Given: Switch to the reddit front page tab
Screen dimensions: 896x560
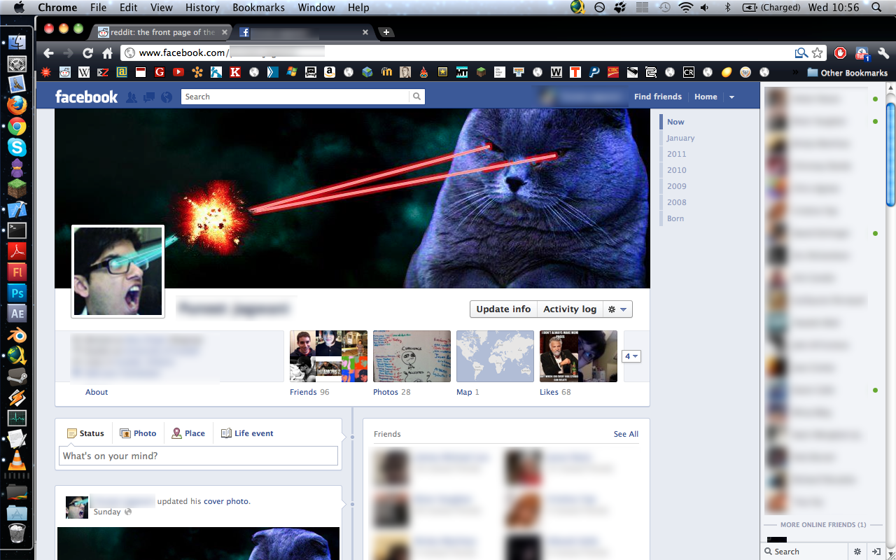Looking at the screenshot, I should tap(162, 32).
